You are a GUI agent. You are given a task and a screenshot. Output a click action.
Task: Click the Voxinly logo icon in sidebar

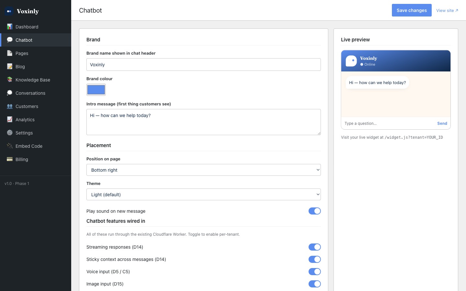tap(9, 11)
